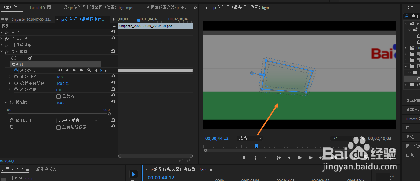Switch to the 媒体浏览器 tab
The height and width of the screenshot is (181, 420).
point(46,169)
